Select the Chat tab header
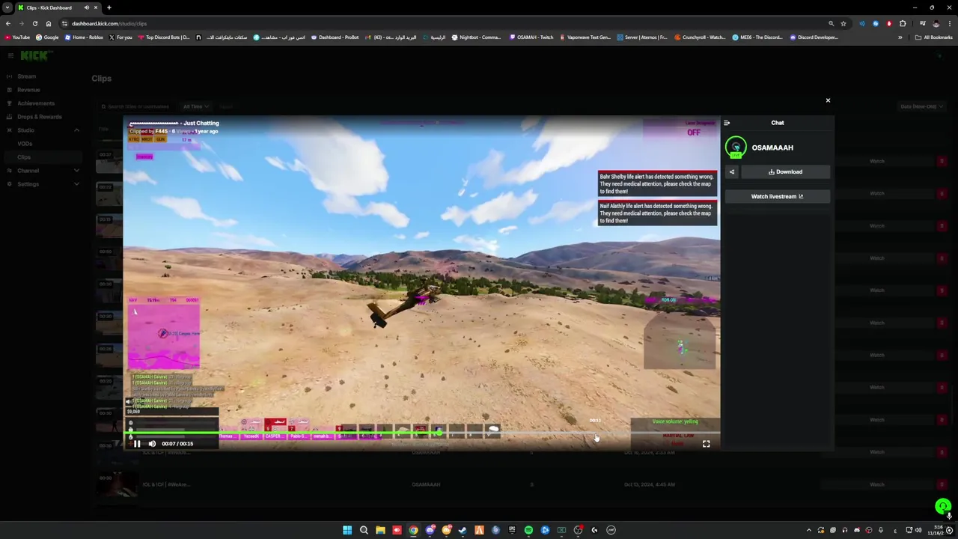 click(778, 123)
